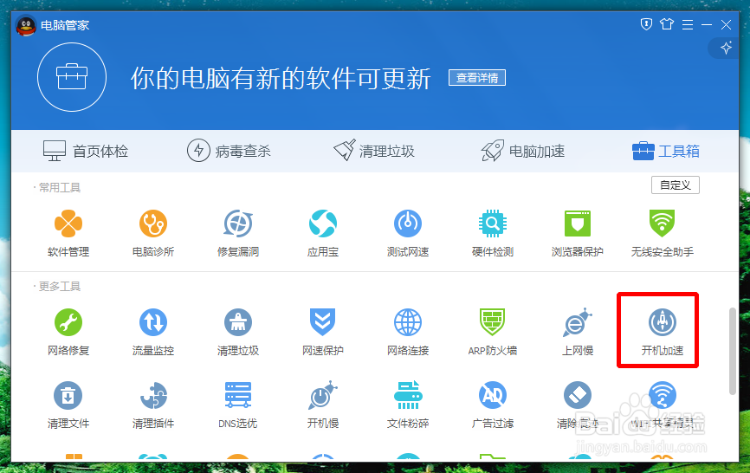
Task: Select the 工具箱 tab
Action: click(x=666, y=151)
